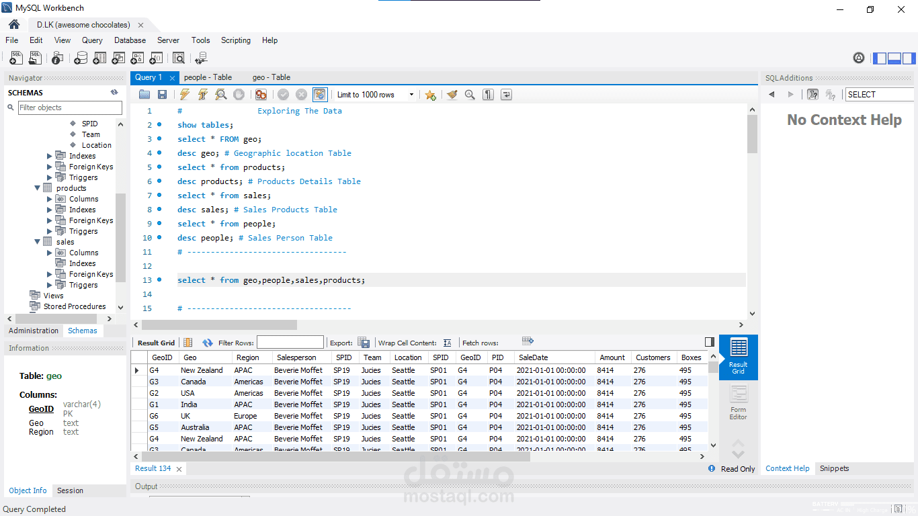The height and width of the screenshot is (516, 918).
Task: Toggle stop-on-error script execution button
Action: pyautogui.click(x=261, y=95)
